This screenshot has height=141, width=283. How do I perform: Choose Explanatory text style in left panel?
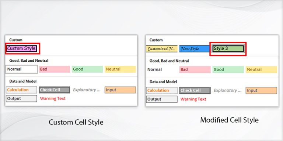coord(87,90)
